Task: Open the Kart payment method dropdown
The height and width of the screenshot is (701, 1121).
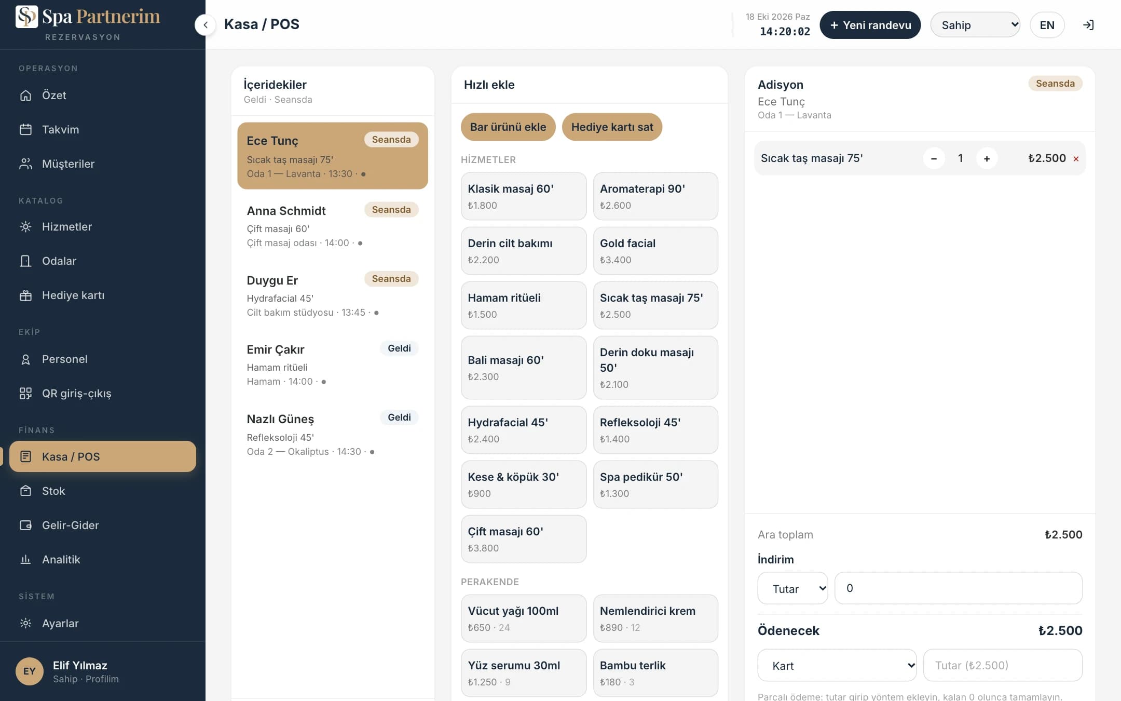Action: (x=837, y=665)
